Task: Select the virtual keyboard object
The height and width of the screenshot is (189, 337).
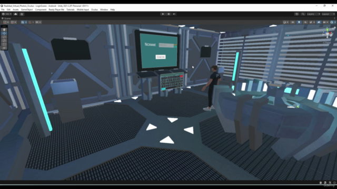Action: pos(172,82)
